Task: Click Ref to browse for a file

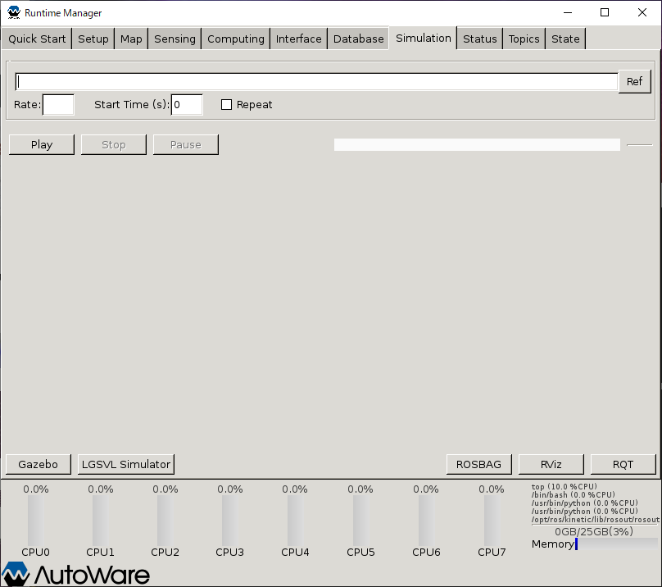Action: (x=634, y=81)
